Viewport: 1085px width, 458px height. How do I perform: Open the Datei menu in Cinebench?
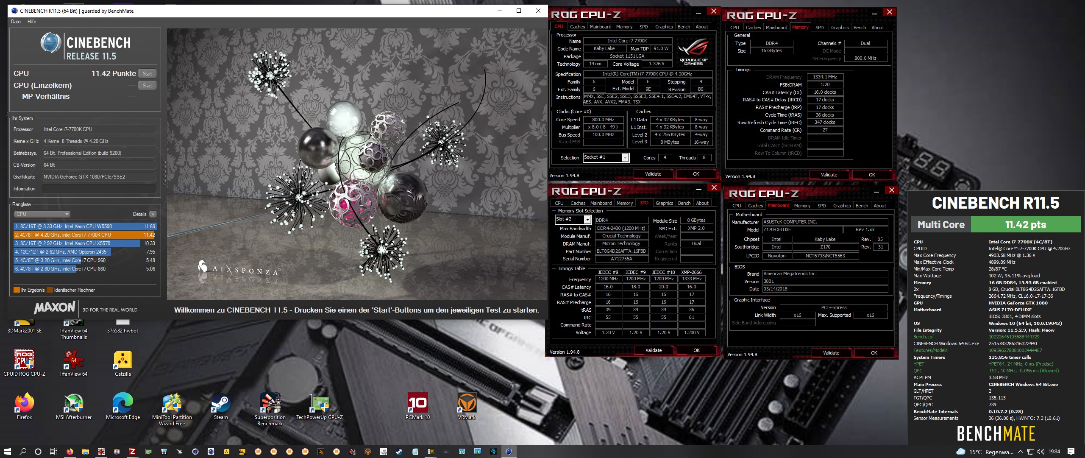(x=16, y=22)
